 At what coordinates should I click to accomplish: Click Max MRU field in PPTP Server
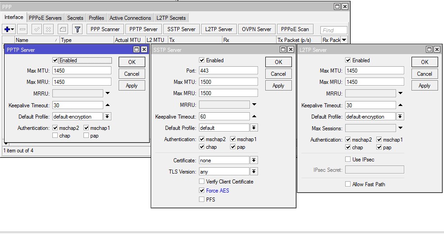click(82, 82)
